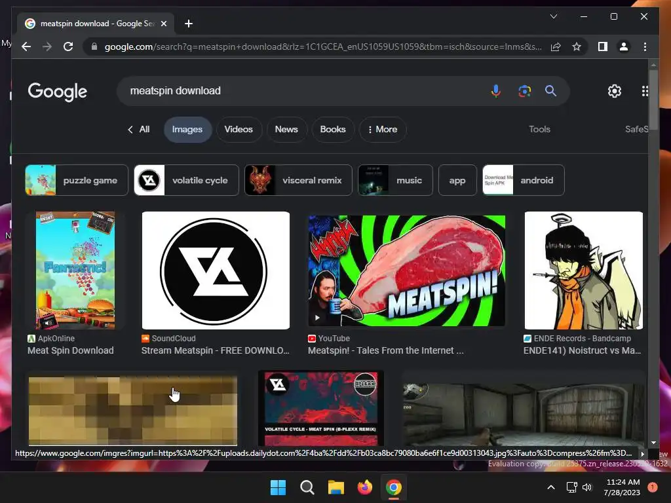This screenshot has height=503, width=671.
Task: Launch Firefox from the taskbar
Action: point(364,487)
